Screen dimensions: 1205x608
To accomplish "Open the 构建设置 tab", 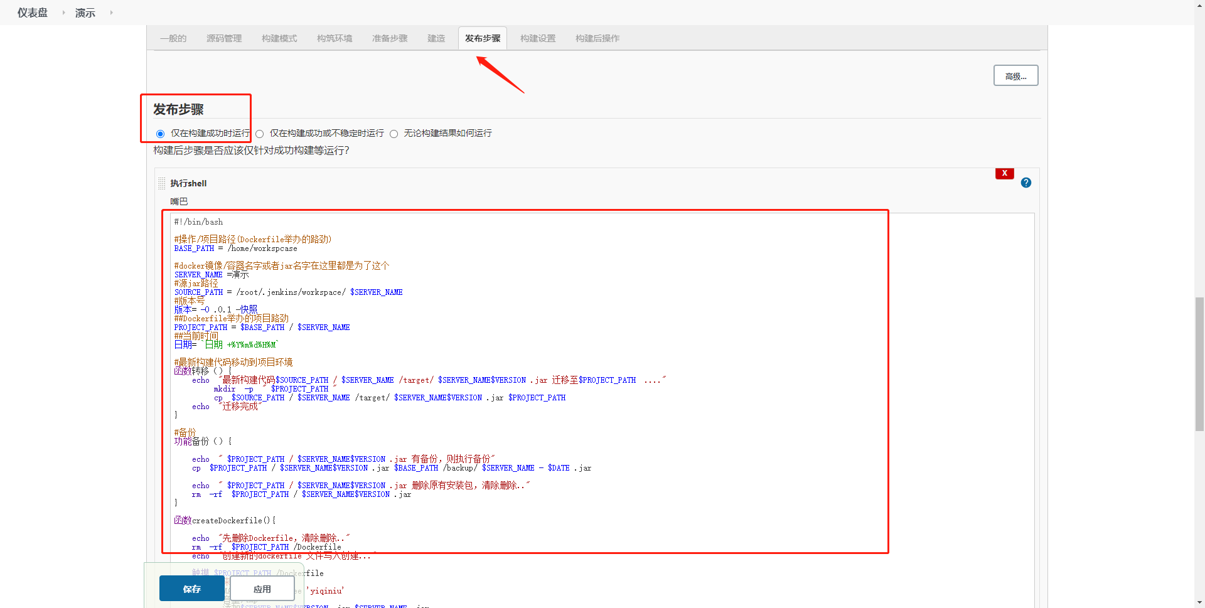I will click(x=538, y=38).
